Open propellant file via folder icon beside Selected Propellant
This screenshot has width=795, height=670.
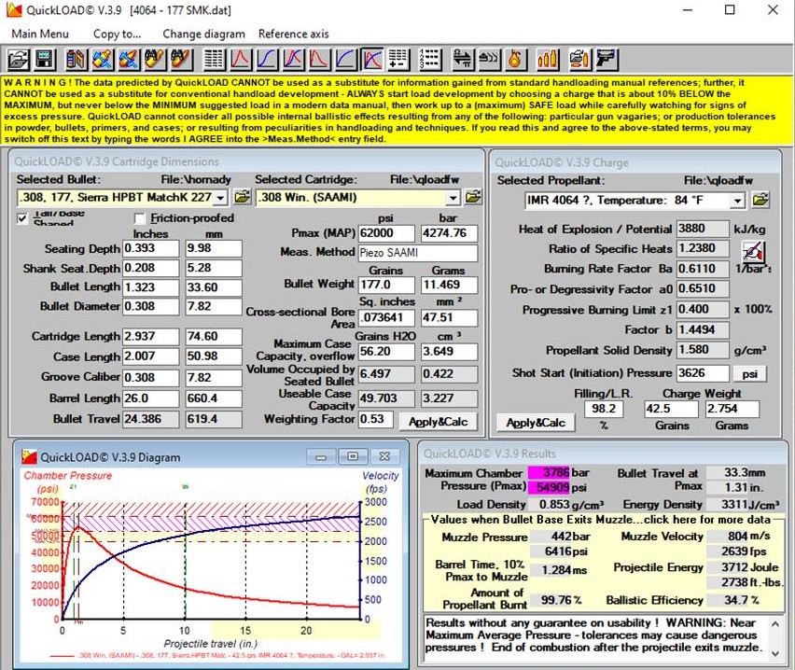(x=760, y=200)
